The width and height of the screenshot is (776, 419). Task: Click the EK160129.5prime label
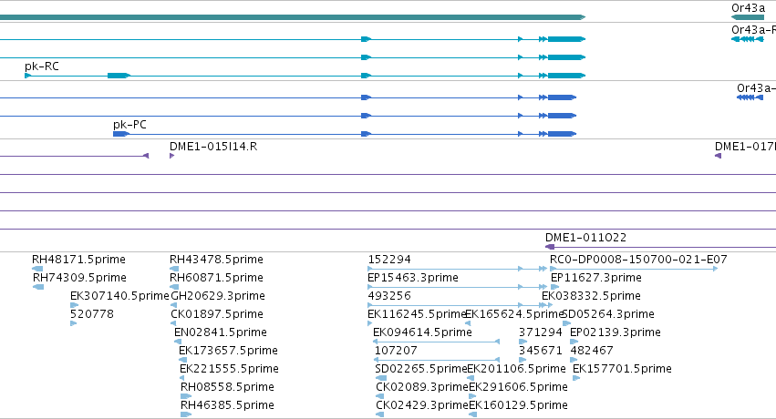518,405
